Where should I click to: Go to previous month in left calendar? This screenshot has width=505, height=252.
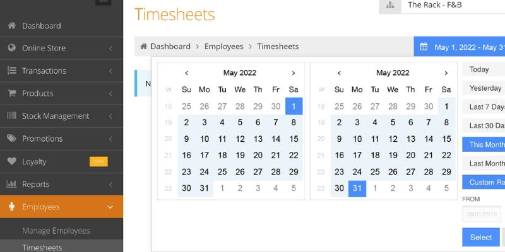[x=186, y=73]
